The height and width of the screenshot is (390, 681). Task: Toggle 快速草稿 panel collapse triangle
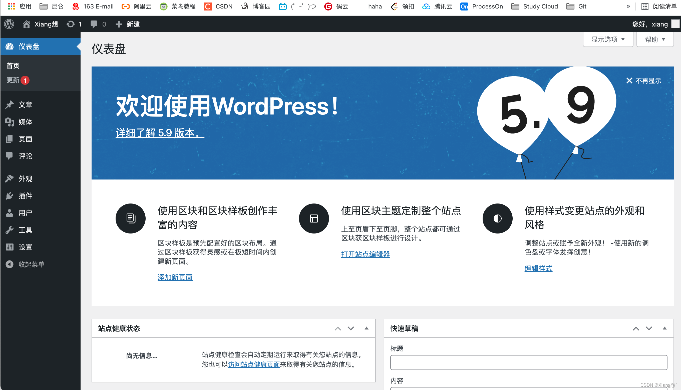pos(664,328)
